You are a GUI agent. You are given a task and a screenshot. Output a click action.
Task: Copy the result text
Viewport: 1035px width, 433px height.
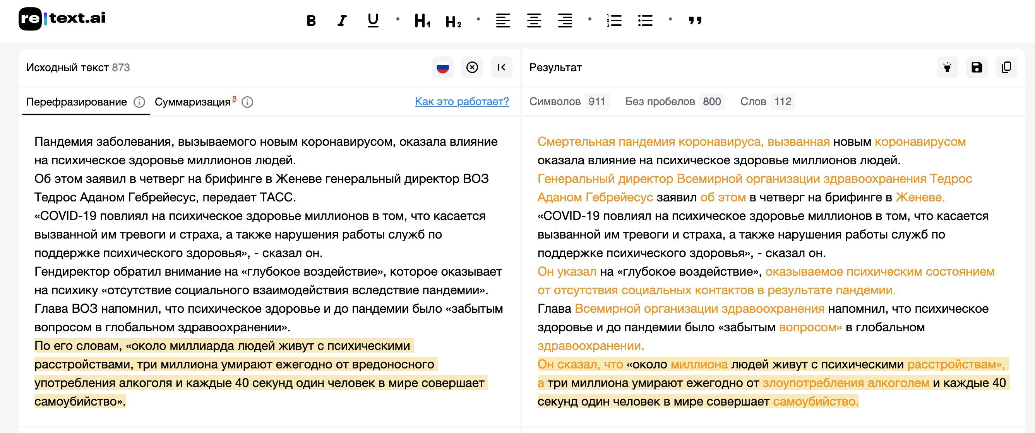tap(1006, 67)
